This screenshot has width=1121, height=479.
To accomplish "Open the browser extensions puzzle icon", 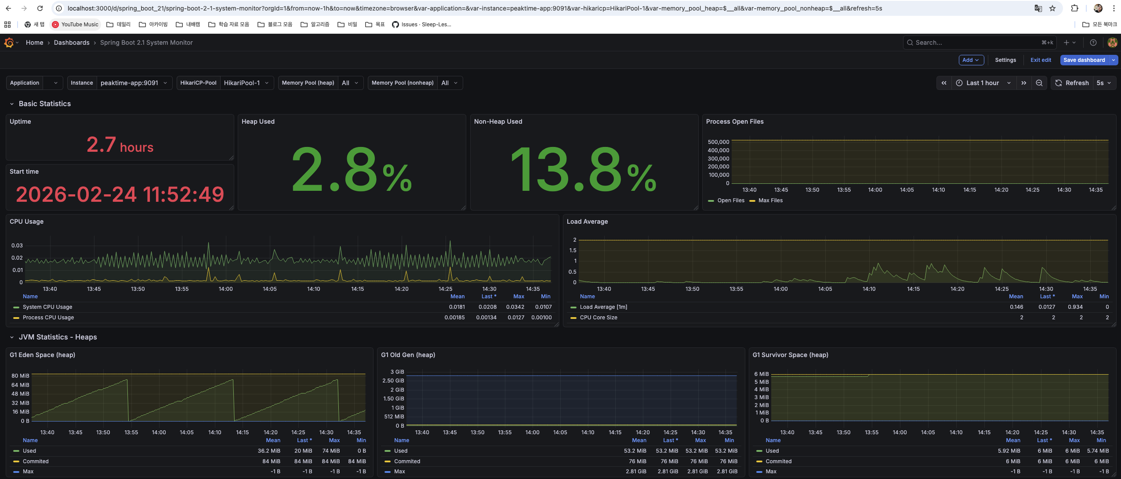I will 1074,8.
